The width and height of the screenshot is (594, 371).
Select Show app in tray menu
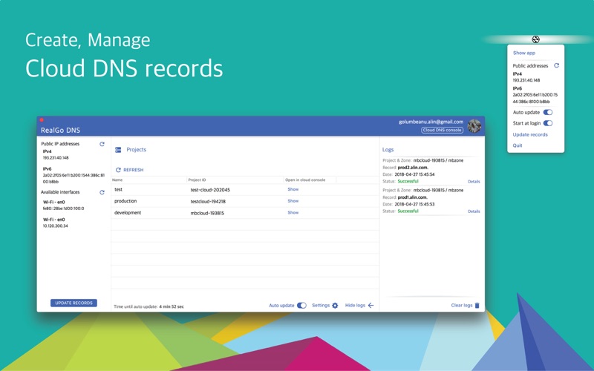(524, 53)
